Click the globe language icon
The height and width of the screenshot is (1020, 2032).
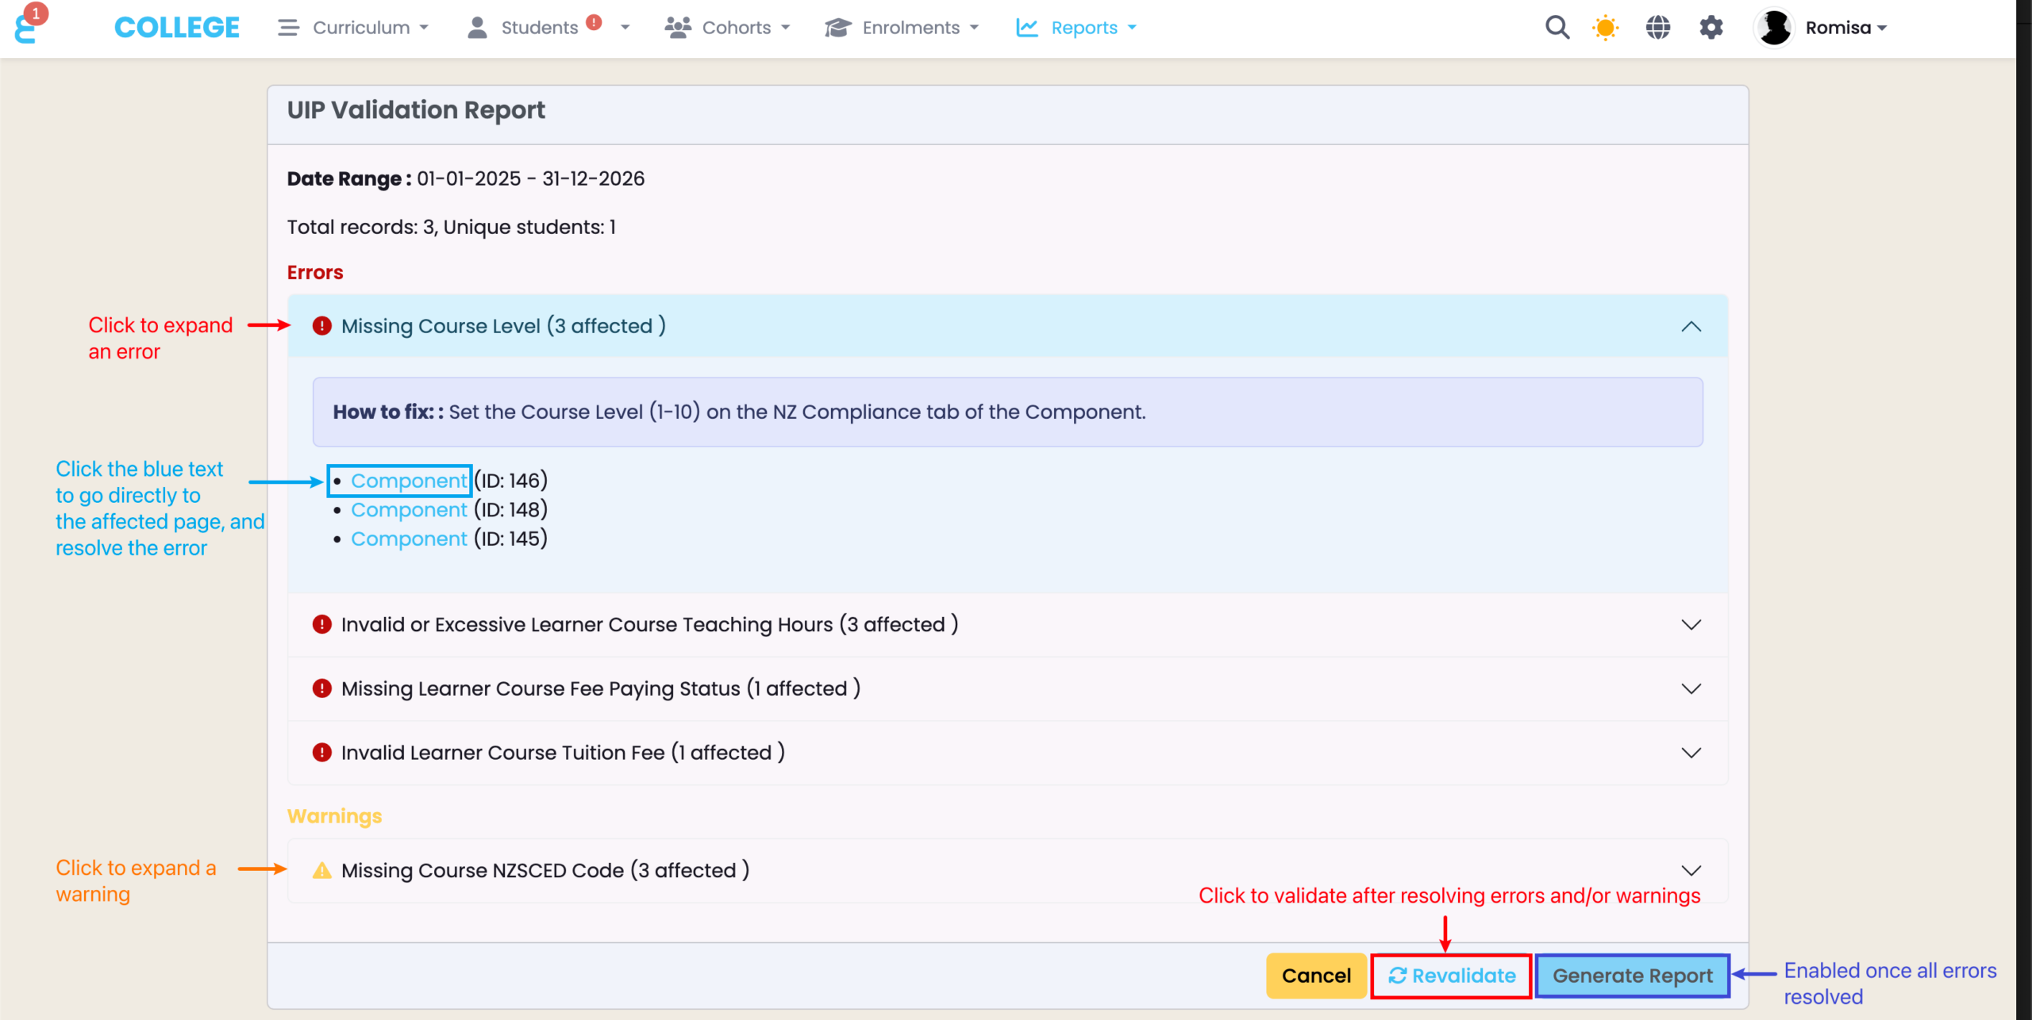1657,28
